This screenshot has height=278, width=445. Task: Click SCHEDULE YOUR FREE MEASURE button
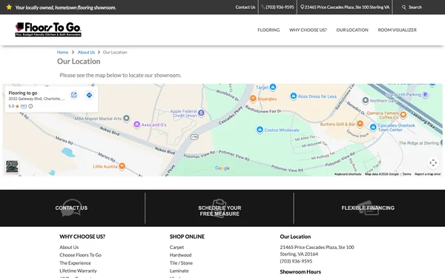[220, 211]
